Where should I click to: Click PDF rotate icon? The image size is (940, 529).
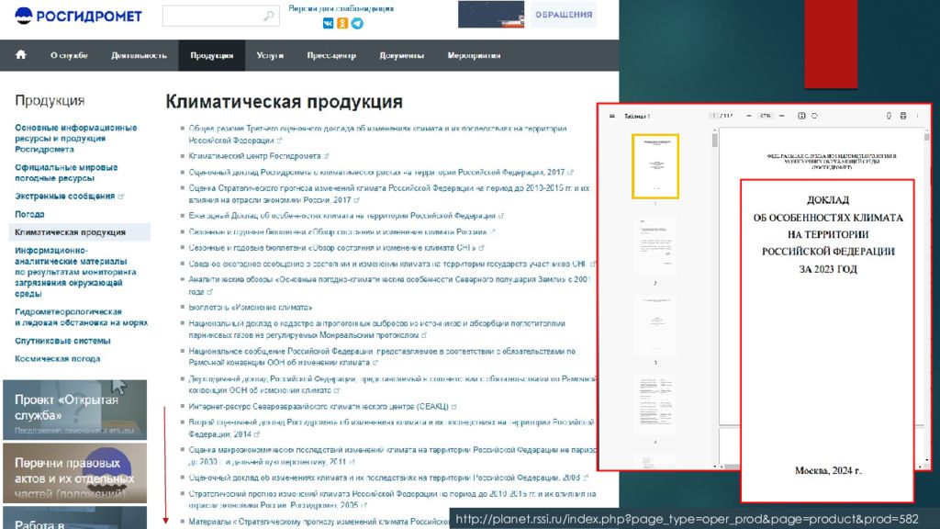[x=814, y=116]
